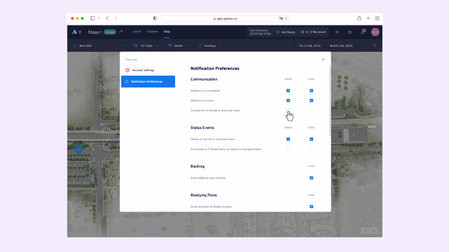Open the hamburger menu next to logo
This screenshot has height=252, width=449.
pos(80,32)
